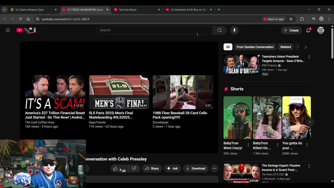Show next Shorts with arrow

coord(310,122)
